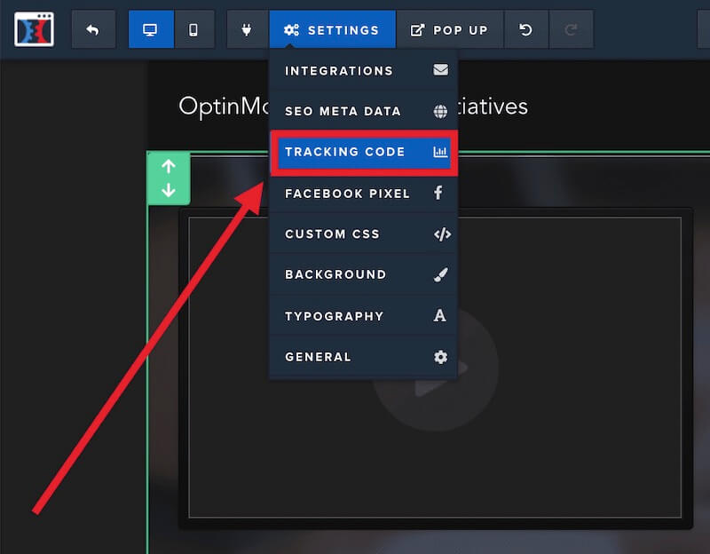
Task: Switch to desktop preview mode
Action: point(151,29)
